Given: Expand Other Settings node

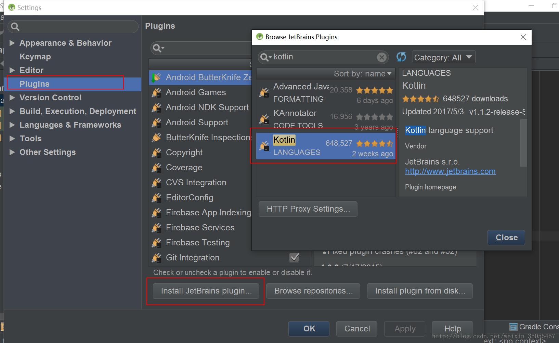Looking at the screenshot, I should (12, 152).
